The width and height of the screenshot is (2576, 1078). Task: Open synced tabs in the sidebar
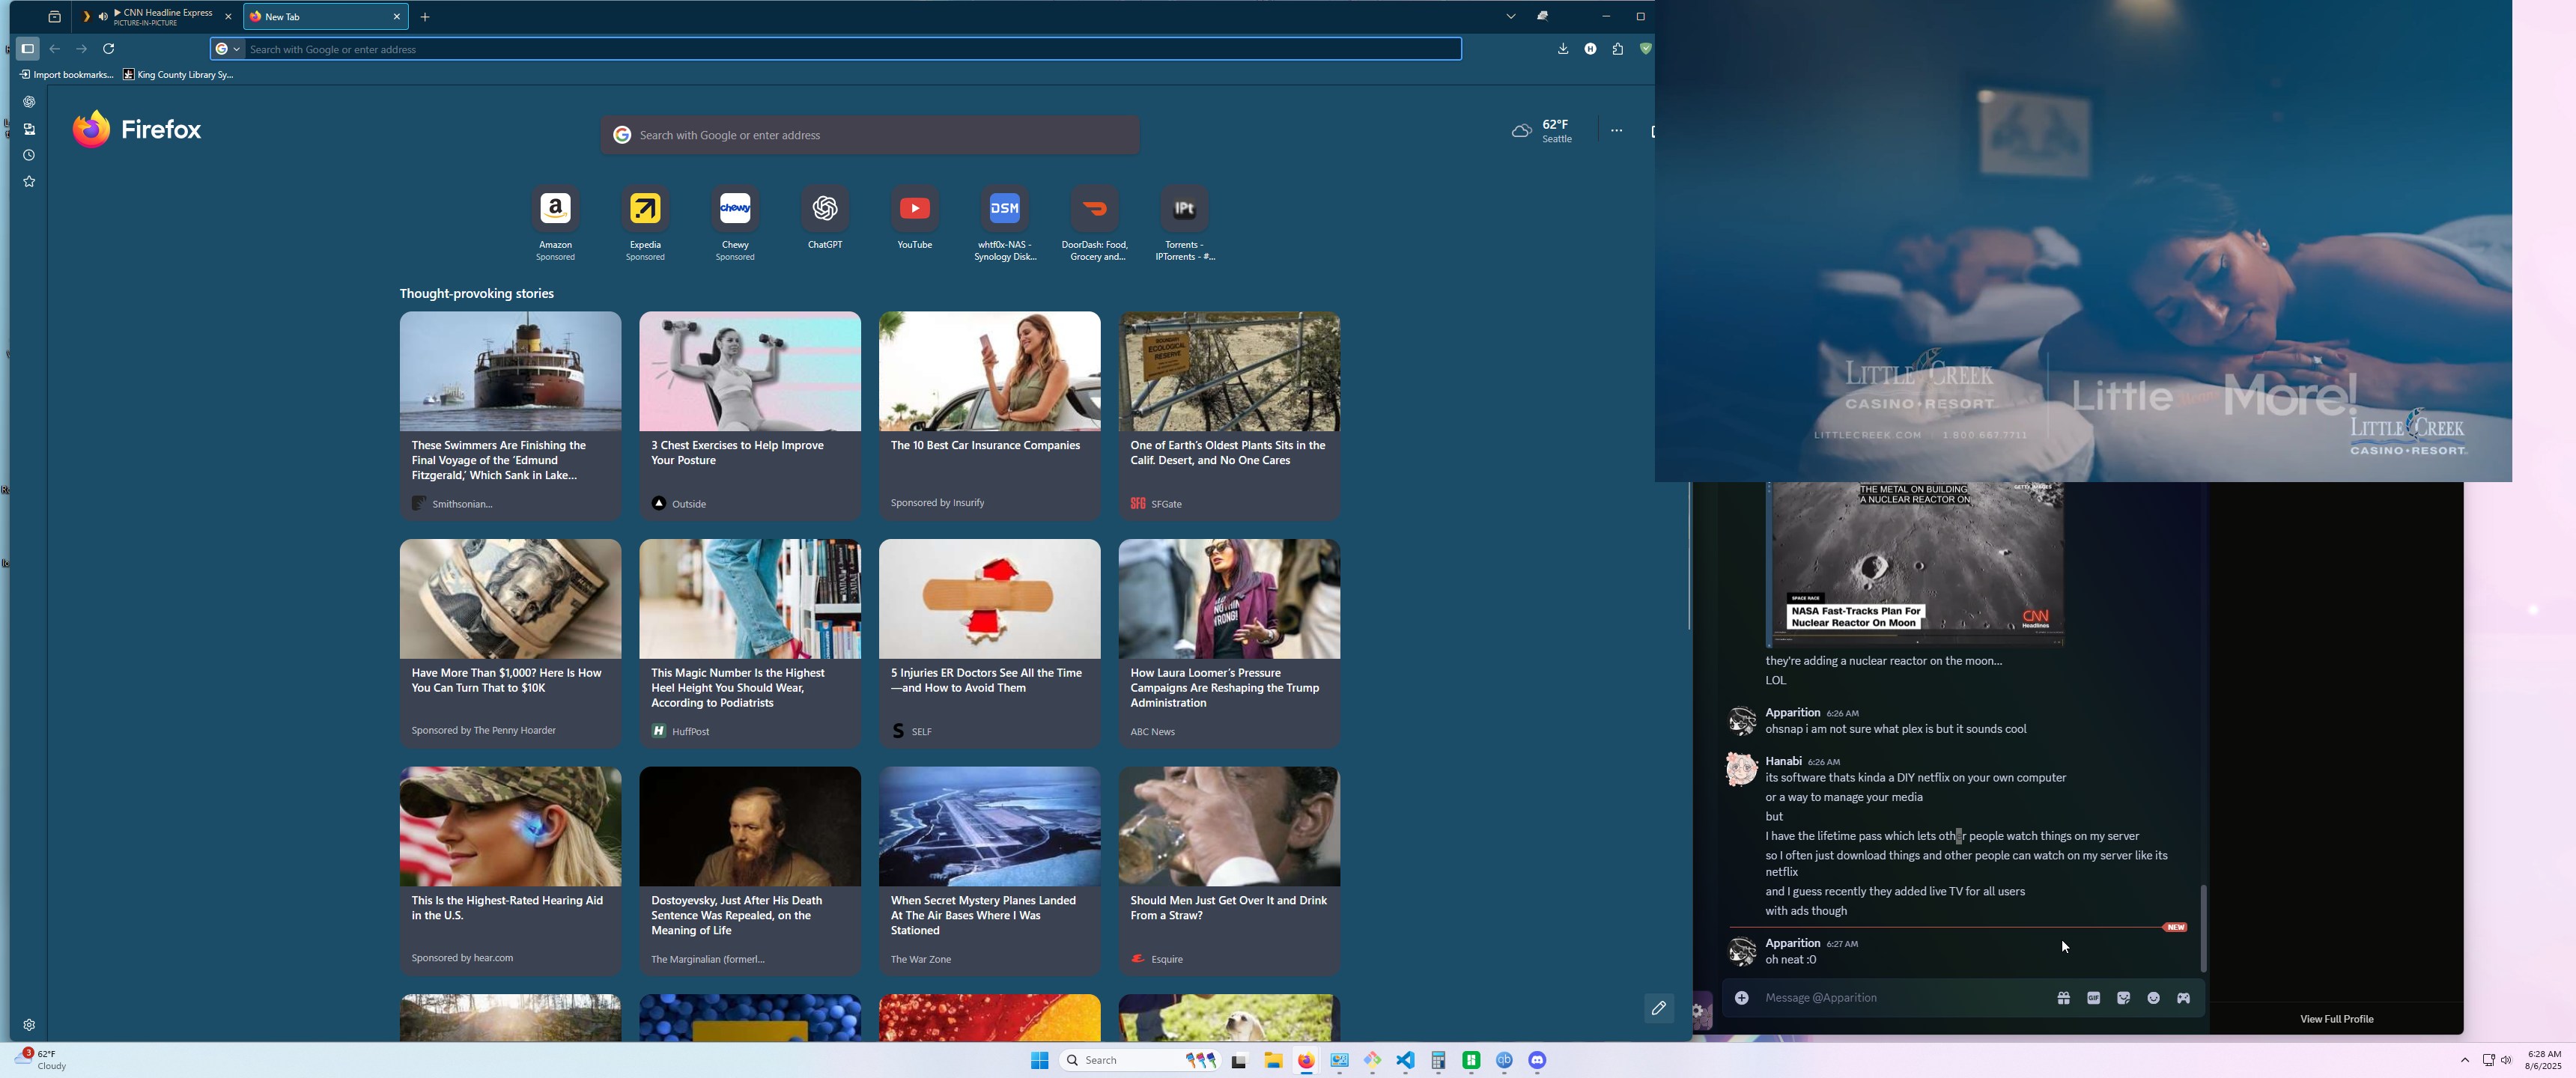pos(29,129)
